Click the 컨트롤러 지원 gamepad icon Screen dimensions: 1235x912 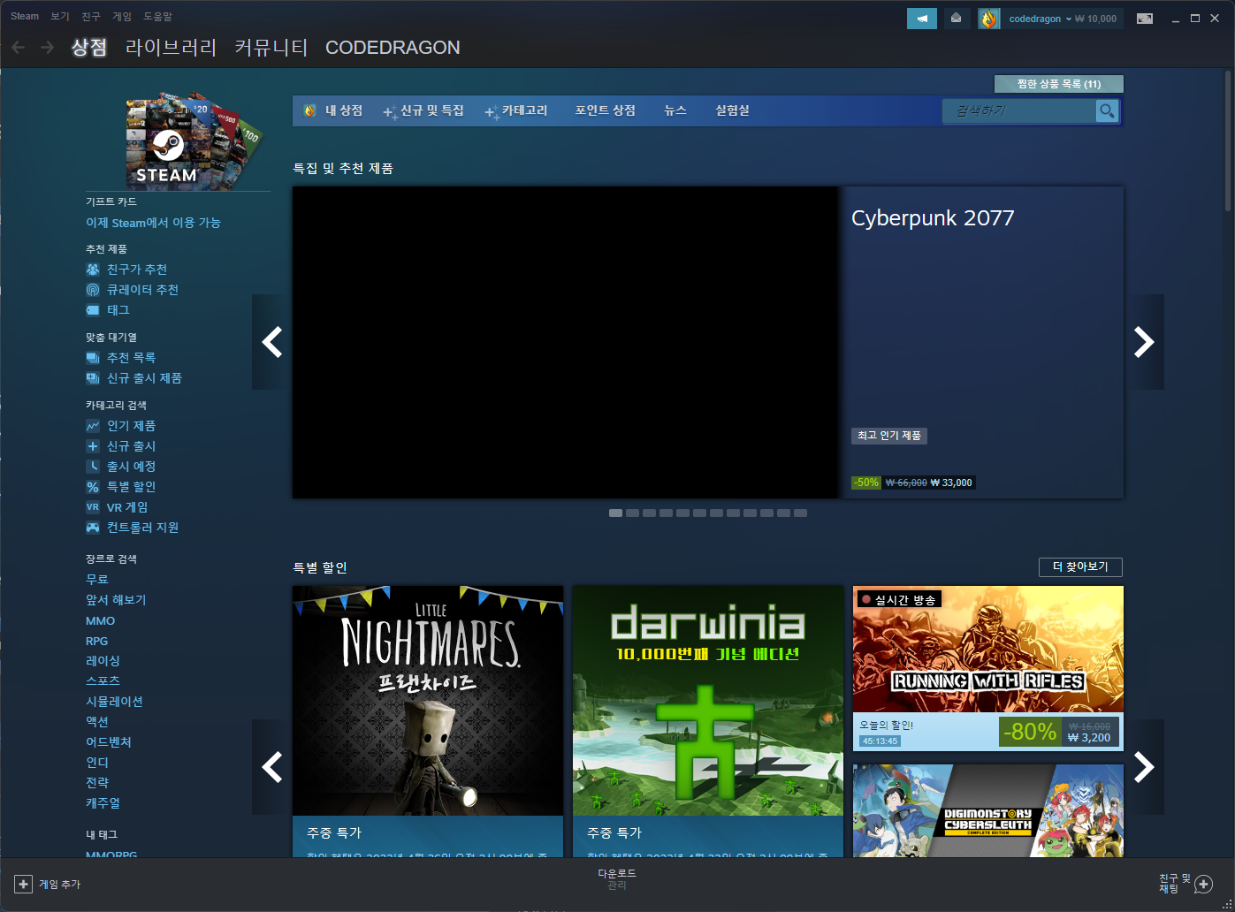click(x=93, y=528)
